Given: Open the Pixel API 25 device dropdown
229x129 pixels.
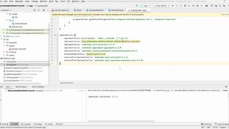Looking at the screenshot, I should (161, 6).
